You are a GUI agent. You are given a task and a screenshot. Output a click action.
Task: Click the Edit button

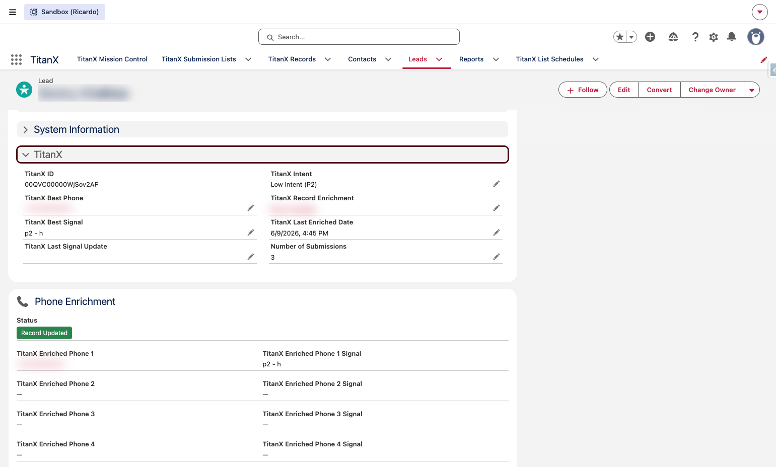point(624,90)
